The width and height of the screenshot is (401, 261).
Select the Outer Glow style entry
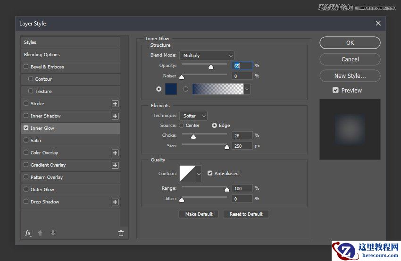coord(42,190)
